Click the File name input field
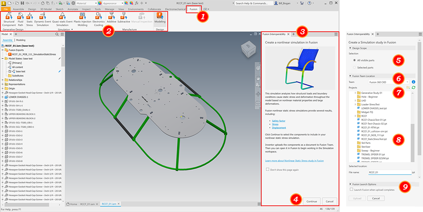Screen dimensions: 423x212 [x=390, y=172]
